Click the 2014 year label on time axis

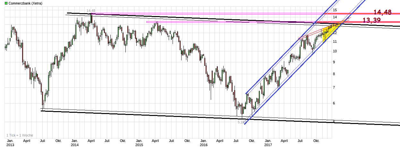(75, 145)
